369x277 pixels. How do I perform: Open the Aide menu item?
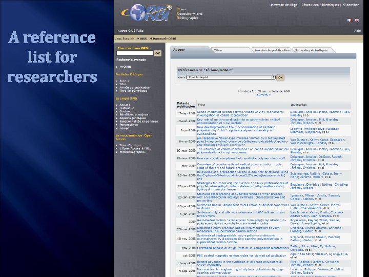pyautogui.click(x=358, y=31)
